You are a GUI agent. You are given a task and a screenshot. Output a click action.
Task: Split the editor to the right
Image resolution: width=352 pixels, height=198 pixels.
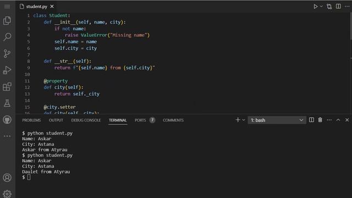coord(338,6)
